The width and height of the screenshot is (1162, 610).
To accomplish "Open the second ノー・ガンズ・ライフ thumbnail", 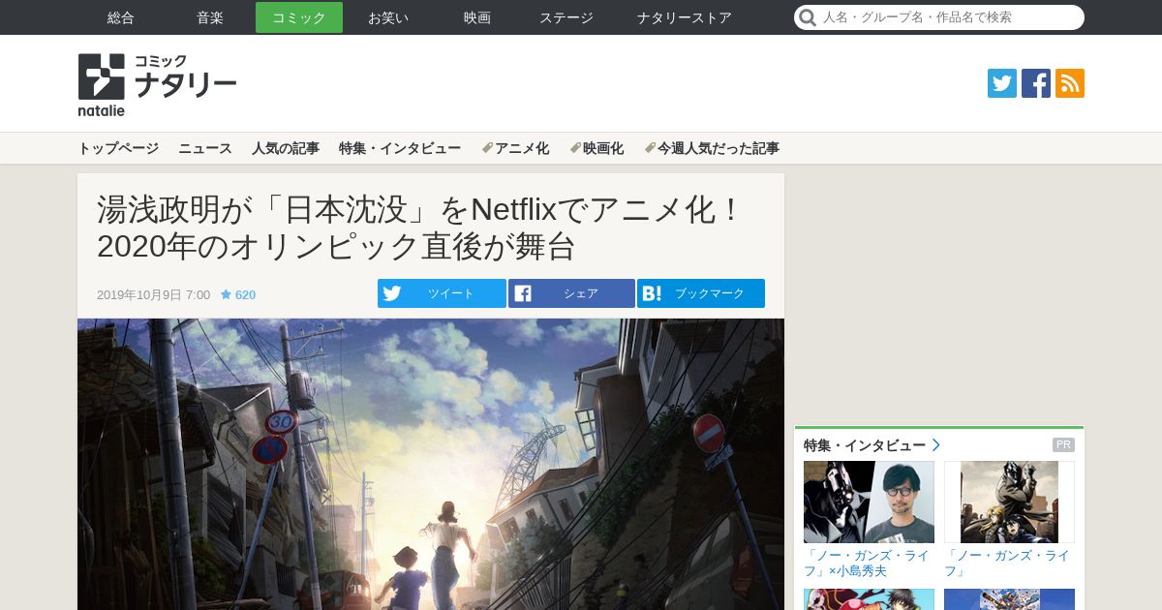I will coord(1009,502).
